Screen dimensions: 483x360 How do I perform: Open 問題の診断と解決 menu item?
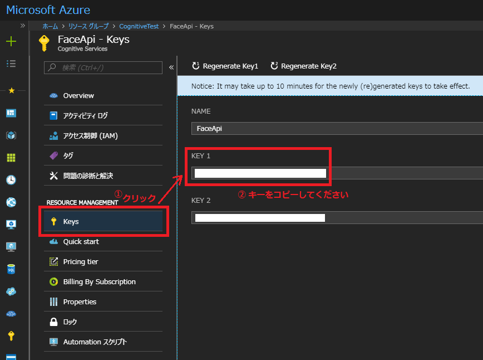[x=103, y=176]
